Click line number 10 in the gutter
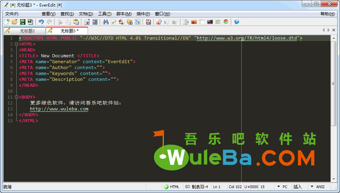Viewport: 340px width, 193px height. click(x=10, y=91)
